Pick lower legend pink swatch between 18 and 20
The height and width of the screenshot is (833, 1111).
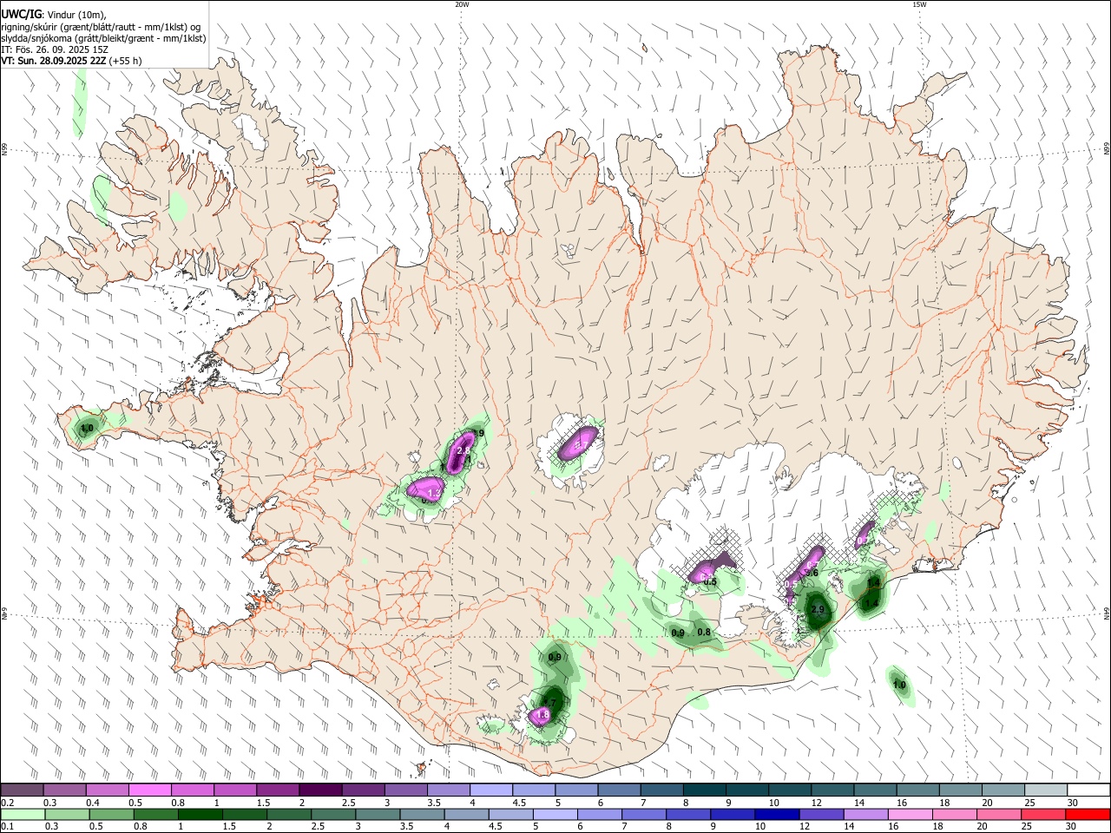[953, 814]
